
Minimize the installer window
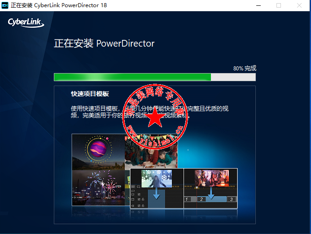258,5
